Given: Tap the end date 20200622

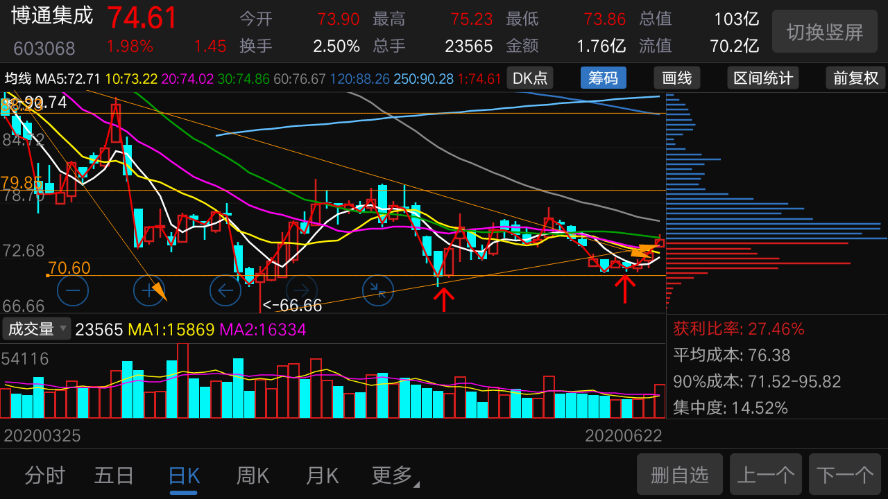Looking at the screenshot, I should [x=624, y=435].
